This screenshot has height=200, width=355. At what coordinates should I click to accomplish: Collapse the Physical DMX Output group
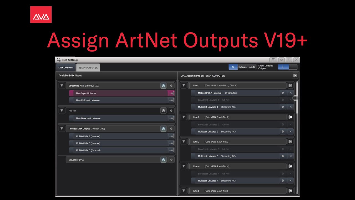(62, 129)
